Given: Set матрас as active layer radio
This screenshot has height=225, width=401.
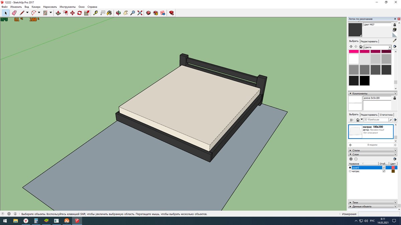Looking at the screenshot, I should [x=350, y=171].
